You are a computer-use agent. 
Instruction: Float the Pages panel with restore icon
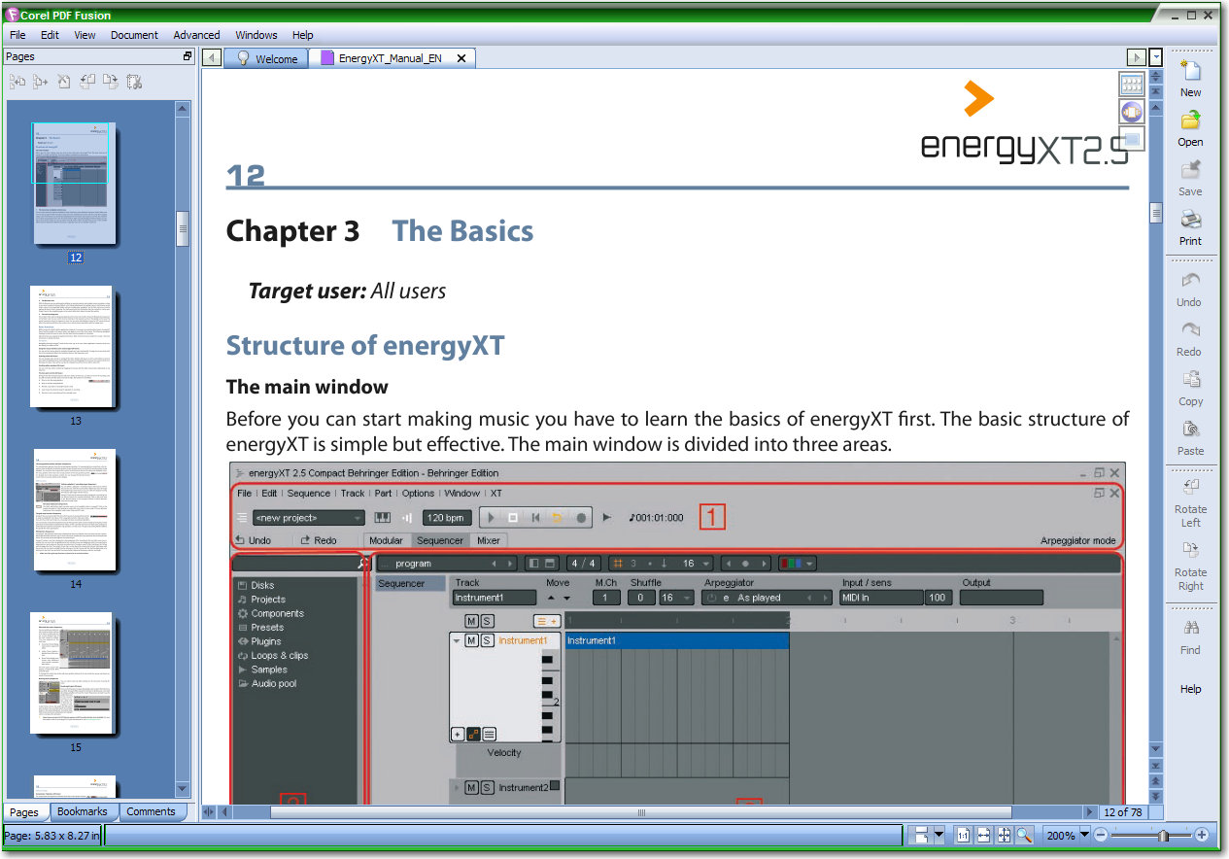click(x=188, y=56)
